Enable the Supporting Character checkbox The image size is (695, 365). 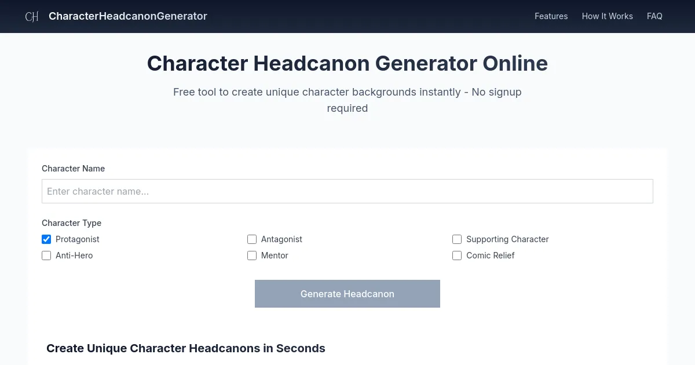coord(457,239)
